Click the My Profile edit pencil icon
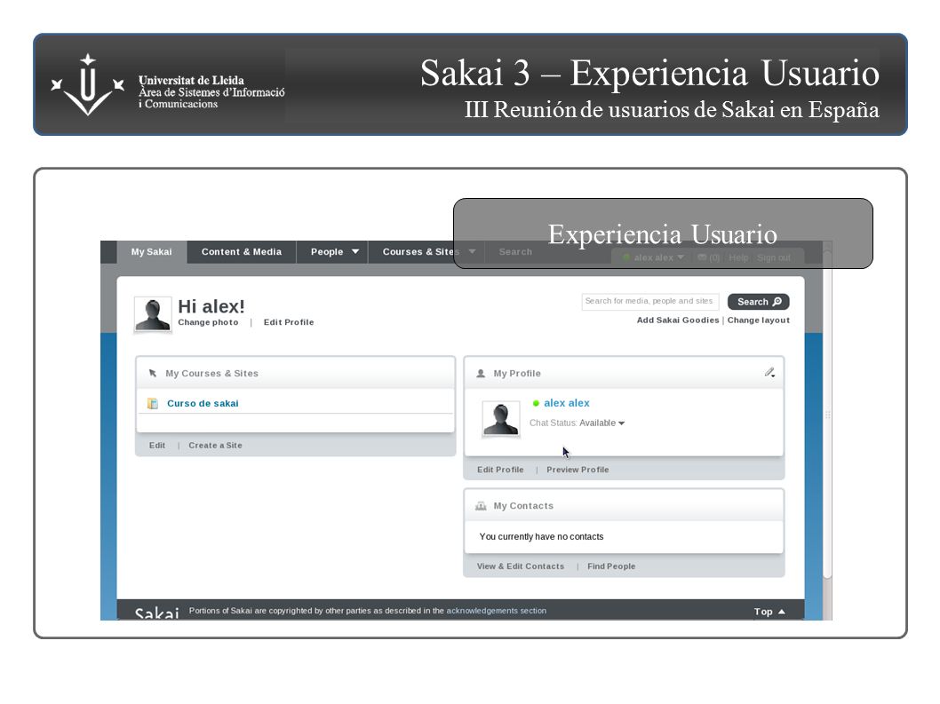Image resolution: width=940 pixels, height=704 pixels. (769, 373)
